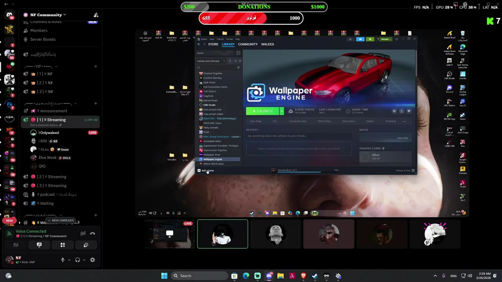
Task: Click the green LAUNCH button
Action: 262,111
